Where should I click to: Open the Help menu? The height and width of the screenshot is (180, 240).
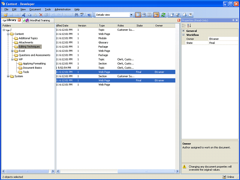click(77, 9)
